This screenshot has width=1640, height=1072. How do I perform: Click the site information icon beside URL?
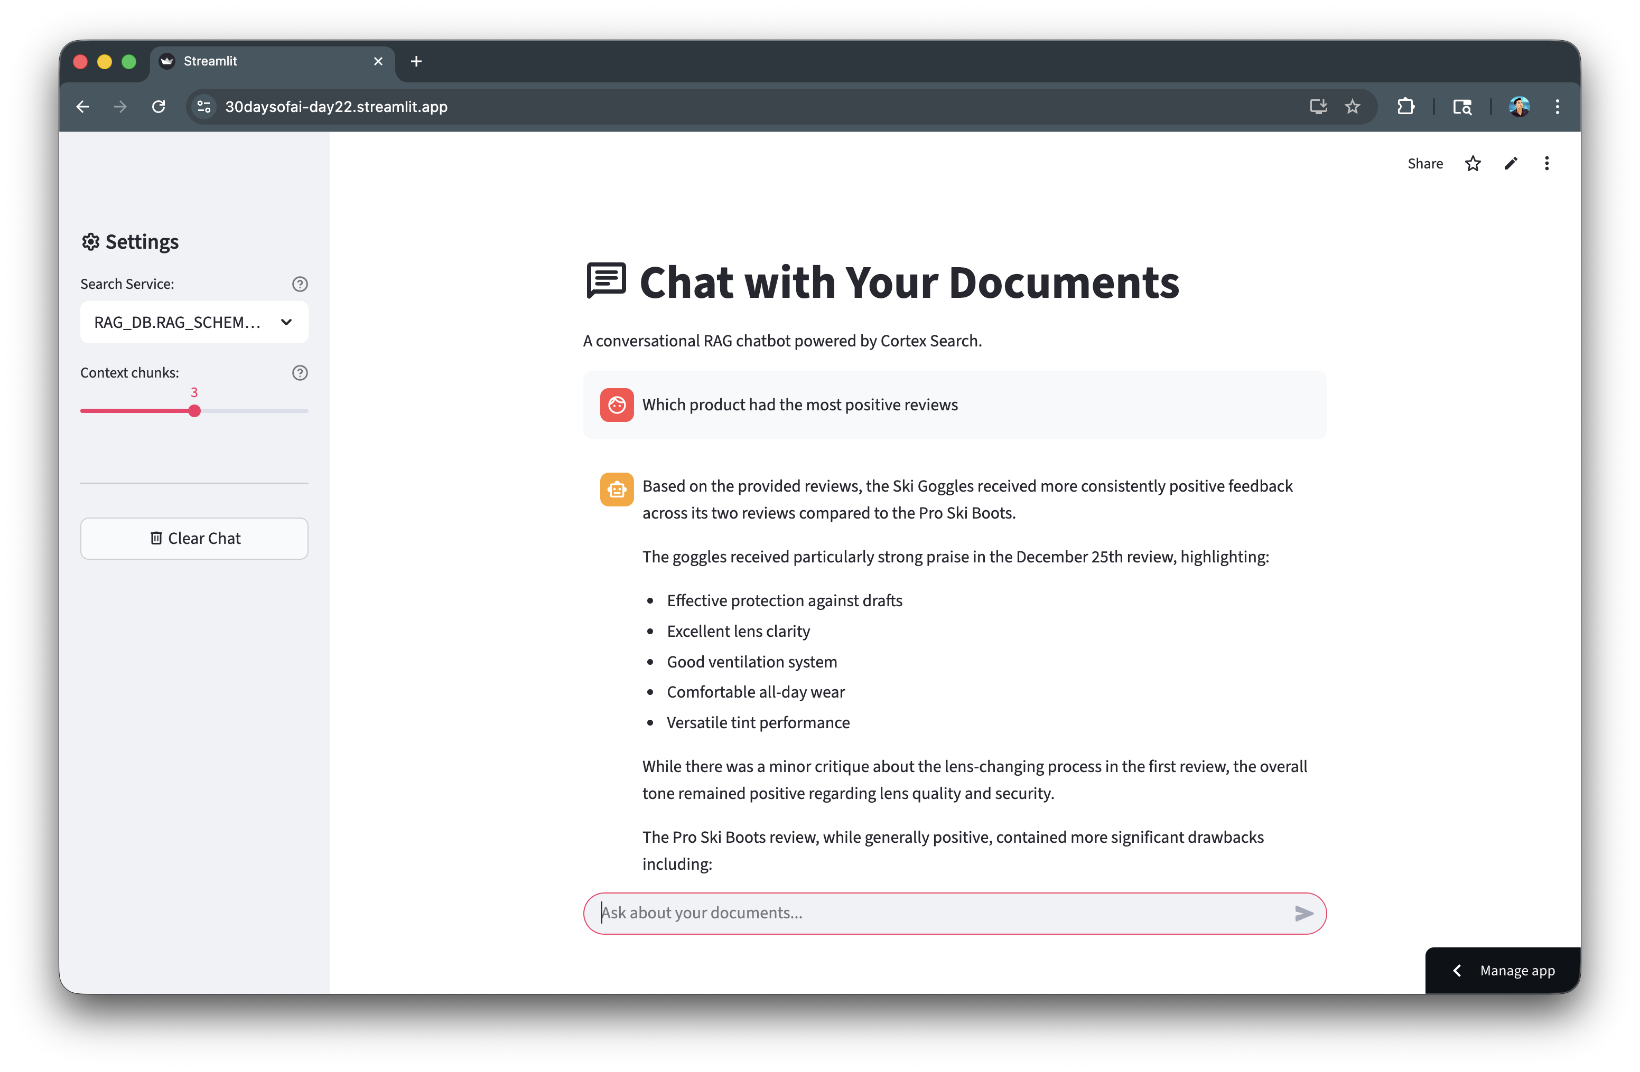(204, 107)
